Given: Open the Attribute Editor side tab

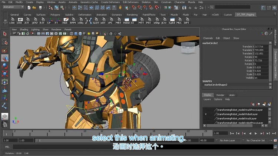Looking at the screenshot, I should pos(275,37).
